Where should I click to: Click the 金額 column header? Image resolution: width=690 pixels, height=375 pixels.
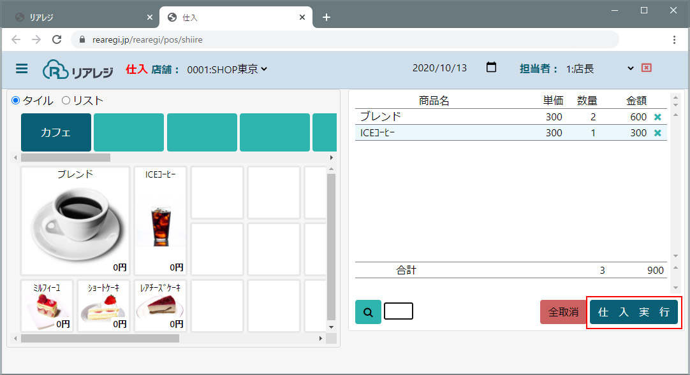(x=636, y=101)
